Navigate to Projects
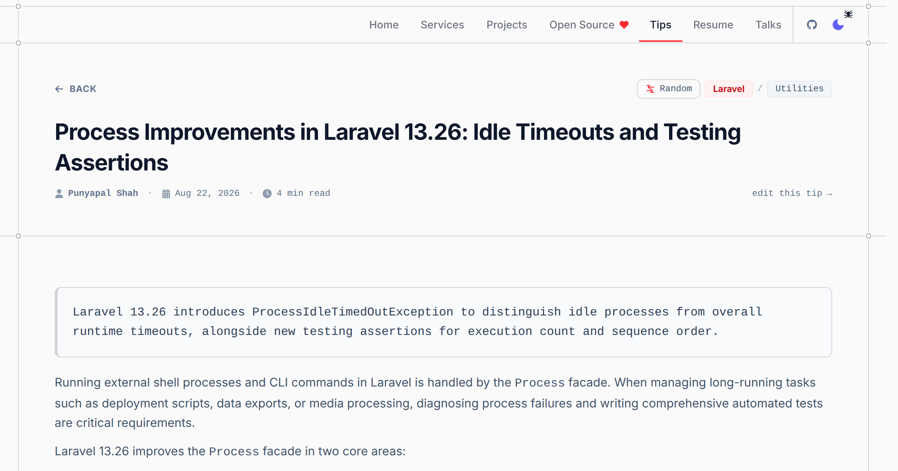The width and height of the screenshot is (898, 471). [507, 25]
